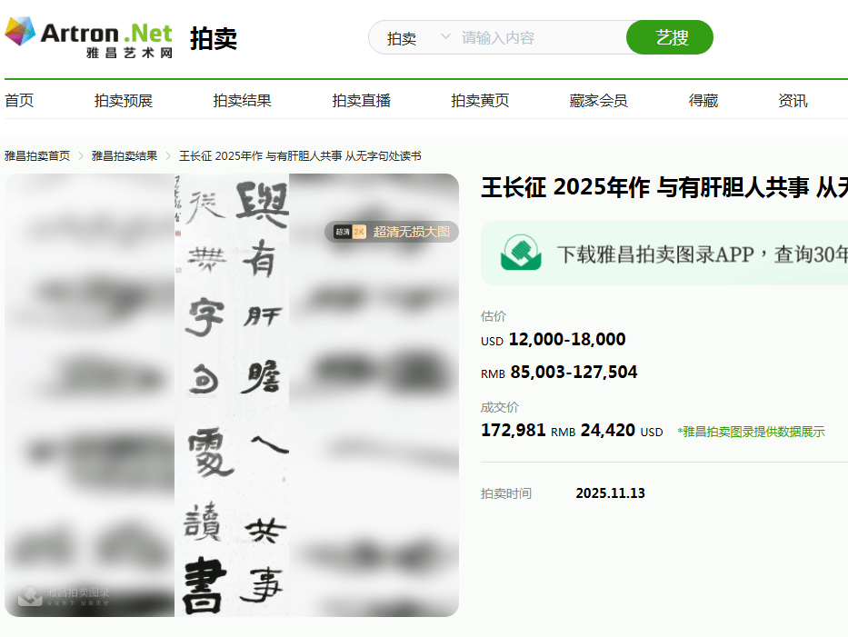
Task: Open the 资讯 navigation item
Action: tap(793, 101)
